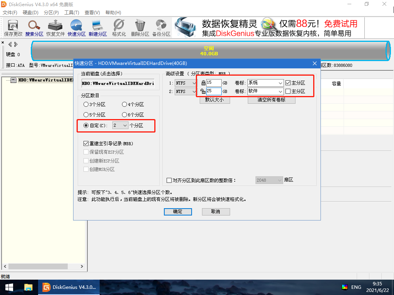Click the Save Changes (保存更改) toolbar icon
Image resolution: width=394 pixels, height=295 pixels.
13,28
